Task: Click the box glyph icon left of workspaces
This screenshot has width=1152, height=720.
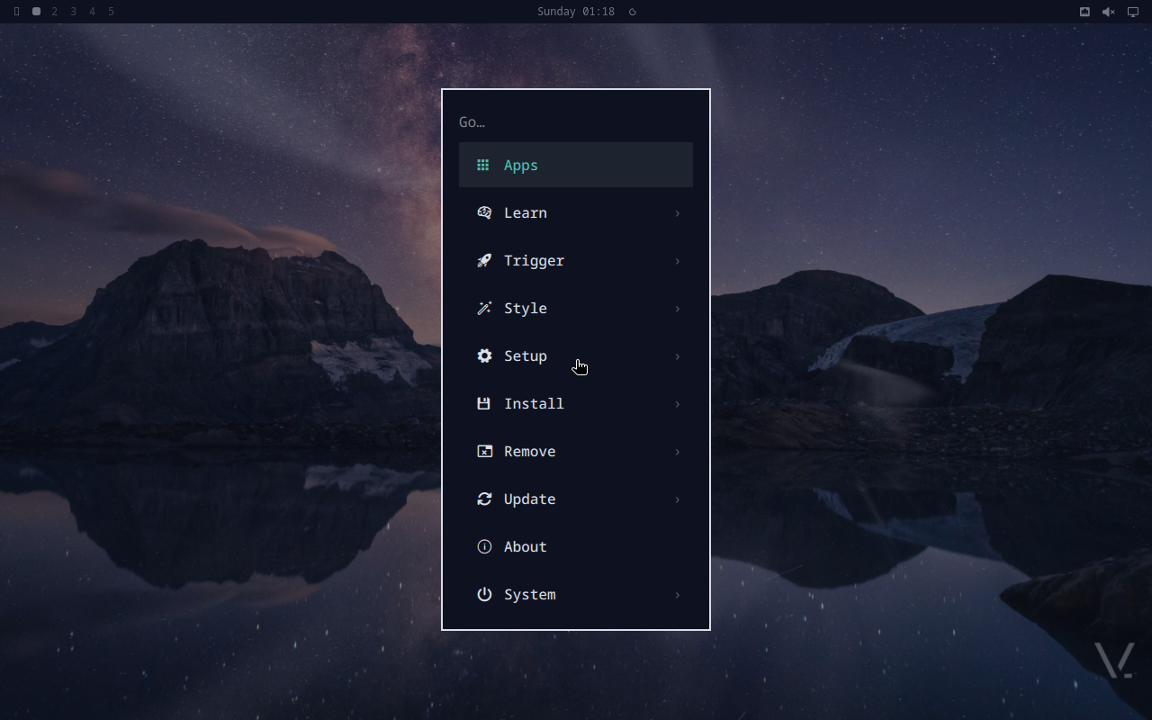Action: [16, 12]
